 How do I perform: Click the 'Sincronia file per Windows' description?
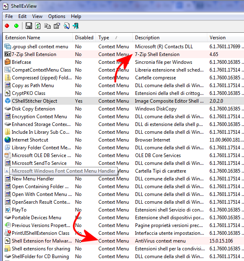(x=164, y=62)
